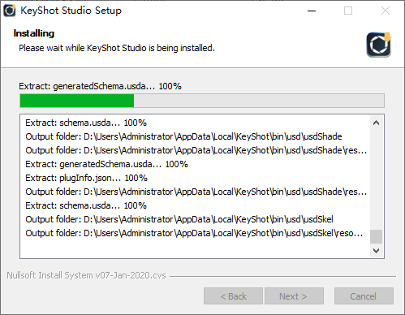Click the 'Installing' header title

34,33
